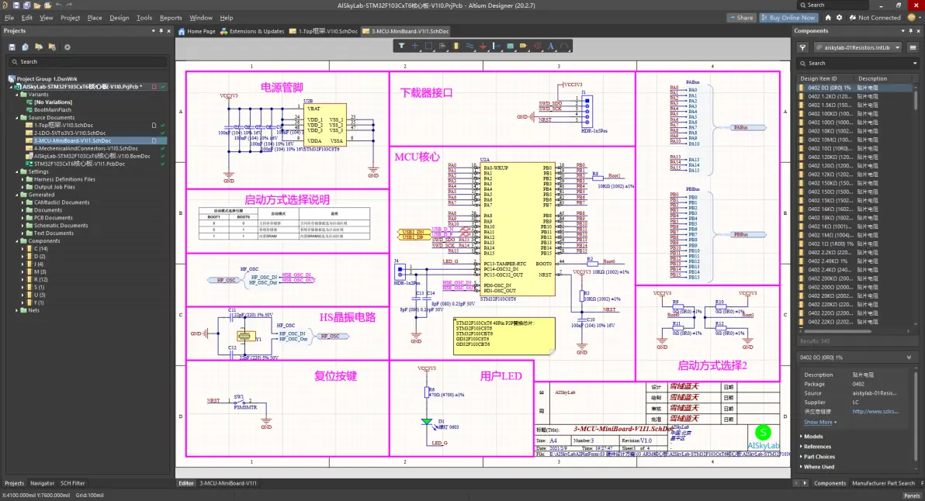Switch to the 1-Top框架-V1I0.SchDoc tab
Image resolution: width=925 pixels, height=501 pixels.
pos(324,31)
